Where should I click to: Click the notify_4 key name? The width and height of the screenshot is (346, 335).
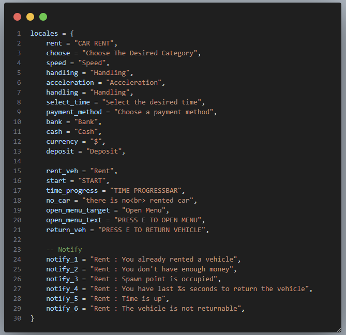[62, 289]
